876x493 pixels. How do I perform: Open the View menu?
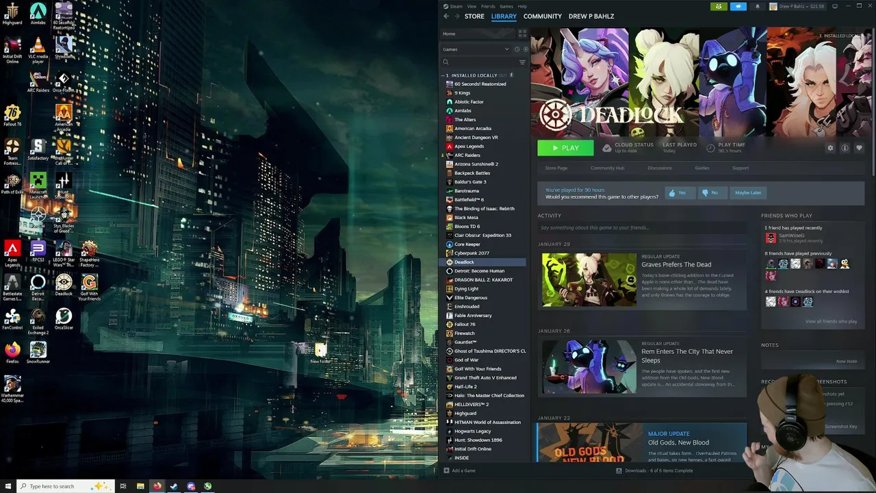[472, 6]
